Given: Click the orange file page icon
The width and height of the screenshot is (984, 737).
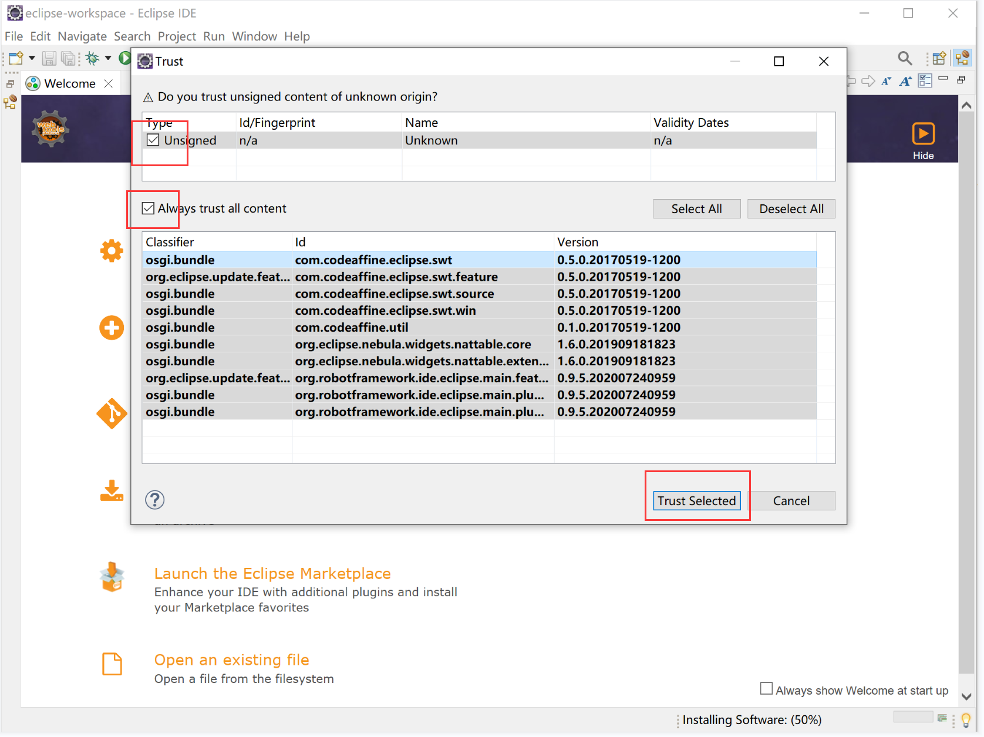Looking at the screenshot, I should pyautogui.click(x=112, y=664).
